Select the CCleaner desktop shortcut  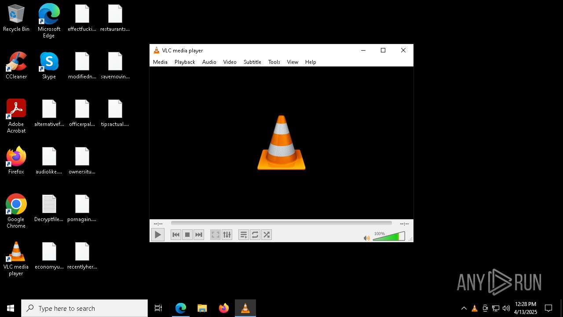16,66
